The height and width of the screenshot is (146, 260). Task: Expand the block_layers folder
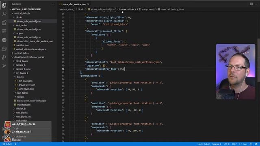[22, 61]
